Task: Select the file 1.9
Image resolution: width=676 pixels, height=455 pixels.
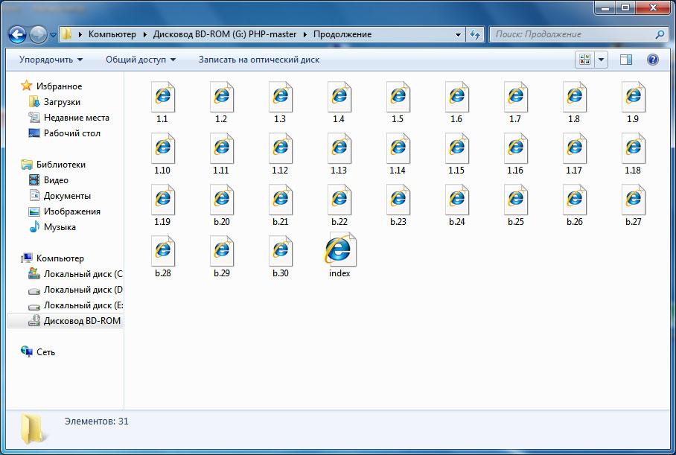Action: click(x=634, y=102)
